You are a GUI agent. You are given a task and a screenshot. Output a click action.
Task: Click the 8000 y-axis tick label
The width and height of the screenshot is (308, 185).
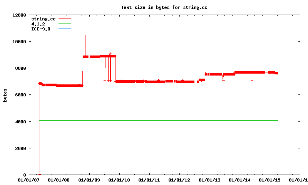point(20,68)
